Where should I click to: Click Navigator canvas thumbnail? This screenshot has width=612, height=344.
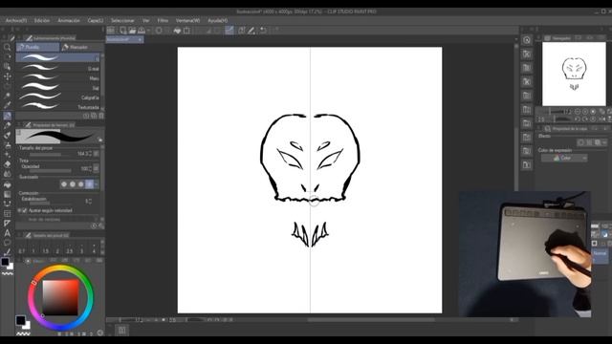coord(574,74)
